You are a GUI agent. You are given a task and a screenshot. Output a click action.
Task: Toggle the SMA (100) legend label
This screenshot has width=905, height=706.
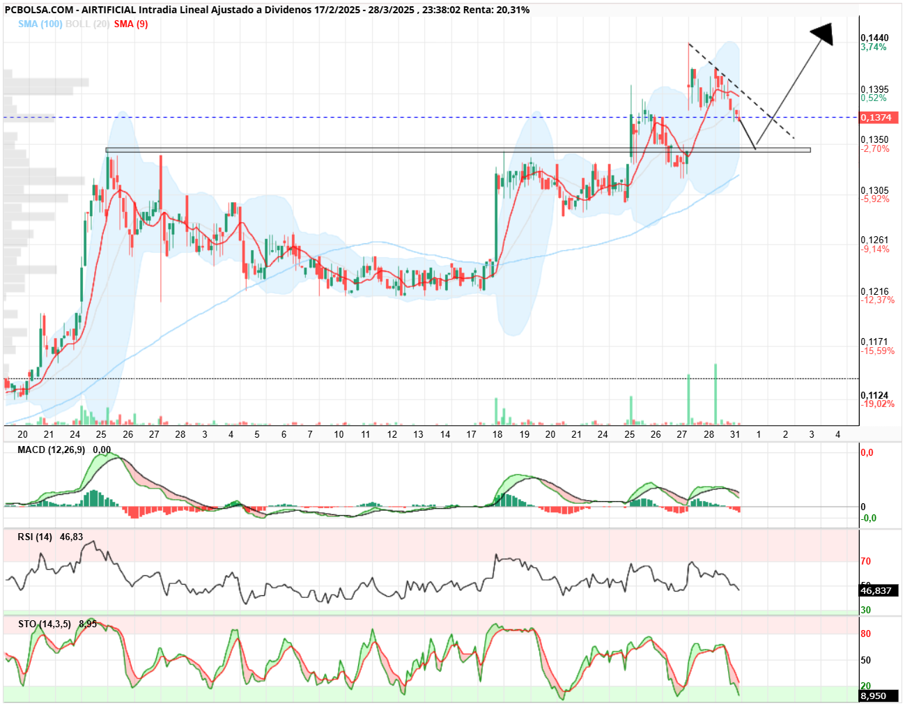coord(40,24)
